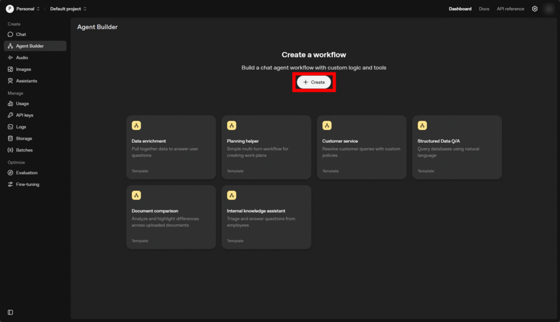
Task: Open settings gear icon in header
Action: tap(535, 9)
